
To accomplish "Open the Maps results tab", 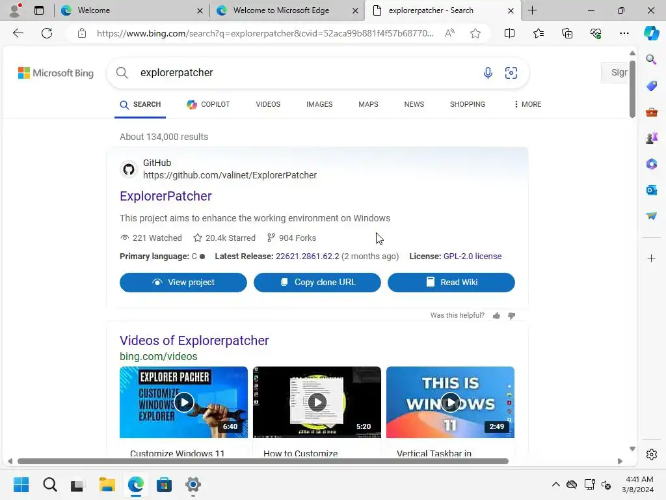I will tap(368, 104).
